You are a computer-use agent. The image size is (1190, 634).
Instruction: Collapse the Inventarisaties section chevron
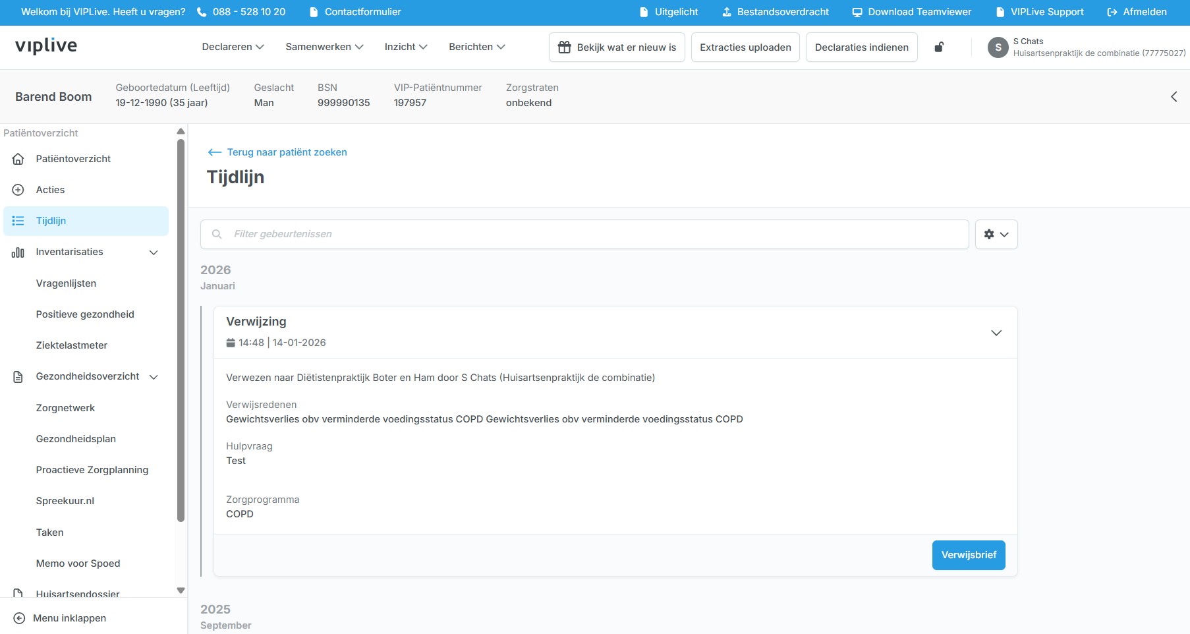154,252
